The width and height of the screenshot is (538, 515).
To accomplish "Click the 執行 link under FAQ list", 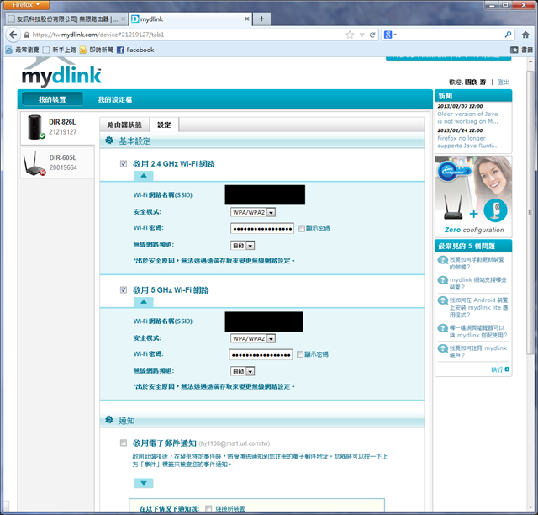I will [x=500, y=369].
